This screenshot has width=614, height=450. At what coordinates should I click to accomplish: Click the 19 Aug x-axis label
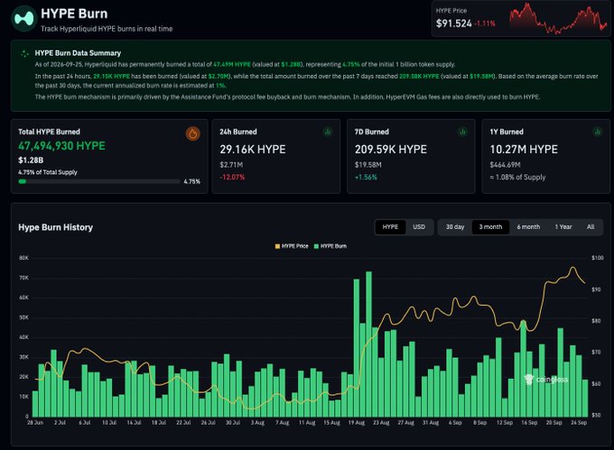click(x=357, y=423)
